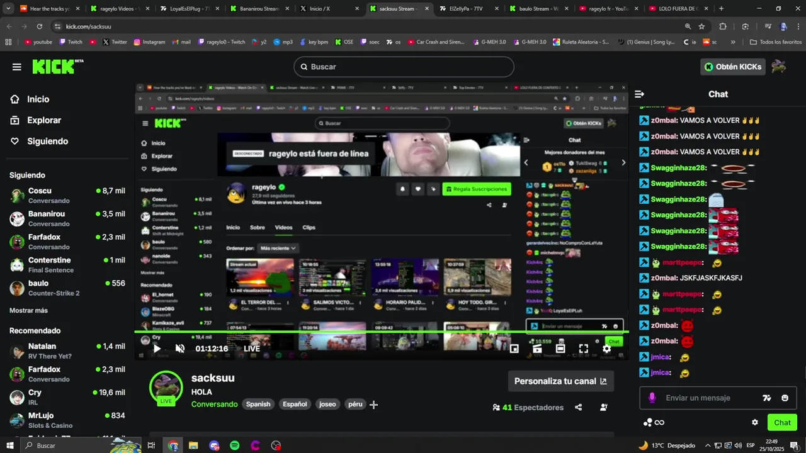Create a clip with the clapperboard icon
Screen dimensions: 806x453
(x=537, y=349)
